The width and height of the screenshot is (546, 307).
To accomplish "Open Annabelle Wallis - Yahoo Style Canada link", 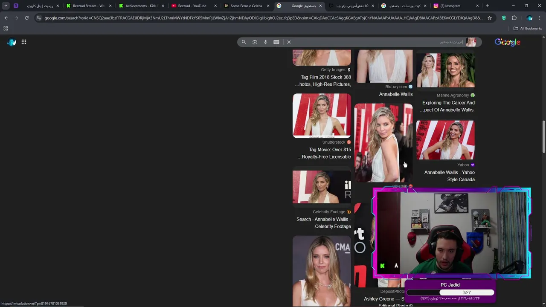I will click(449, 176).
